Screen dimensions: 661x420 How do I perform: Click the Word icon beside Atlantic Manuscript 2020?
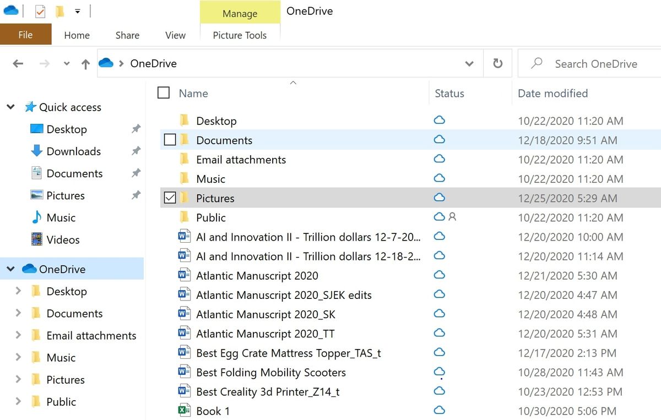[183, 275]
